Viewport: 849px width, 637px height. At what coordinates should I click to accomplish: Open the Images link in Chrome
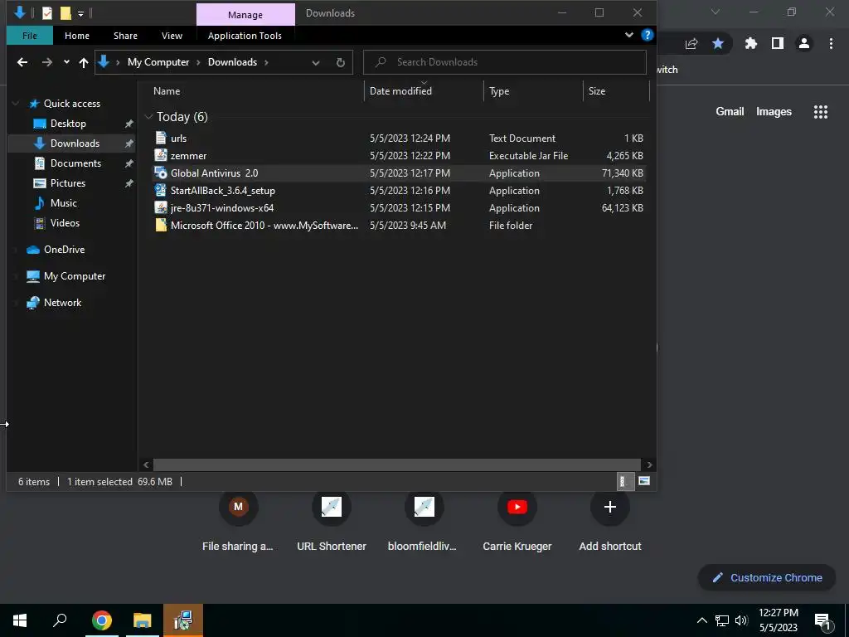pos(774,112)
